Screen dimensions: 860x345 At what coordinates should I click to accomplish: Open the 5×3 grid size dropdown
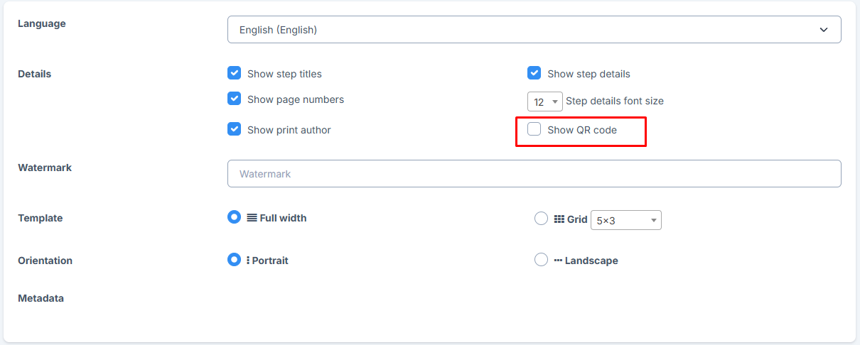tap(626, 220)
